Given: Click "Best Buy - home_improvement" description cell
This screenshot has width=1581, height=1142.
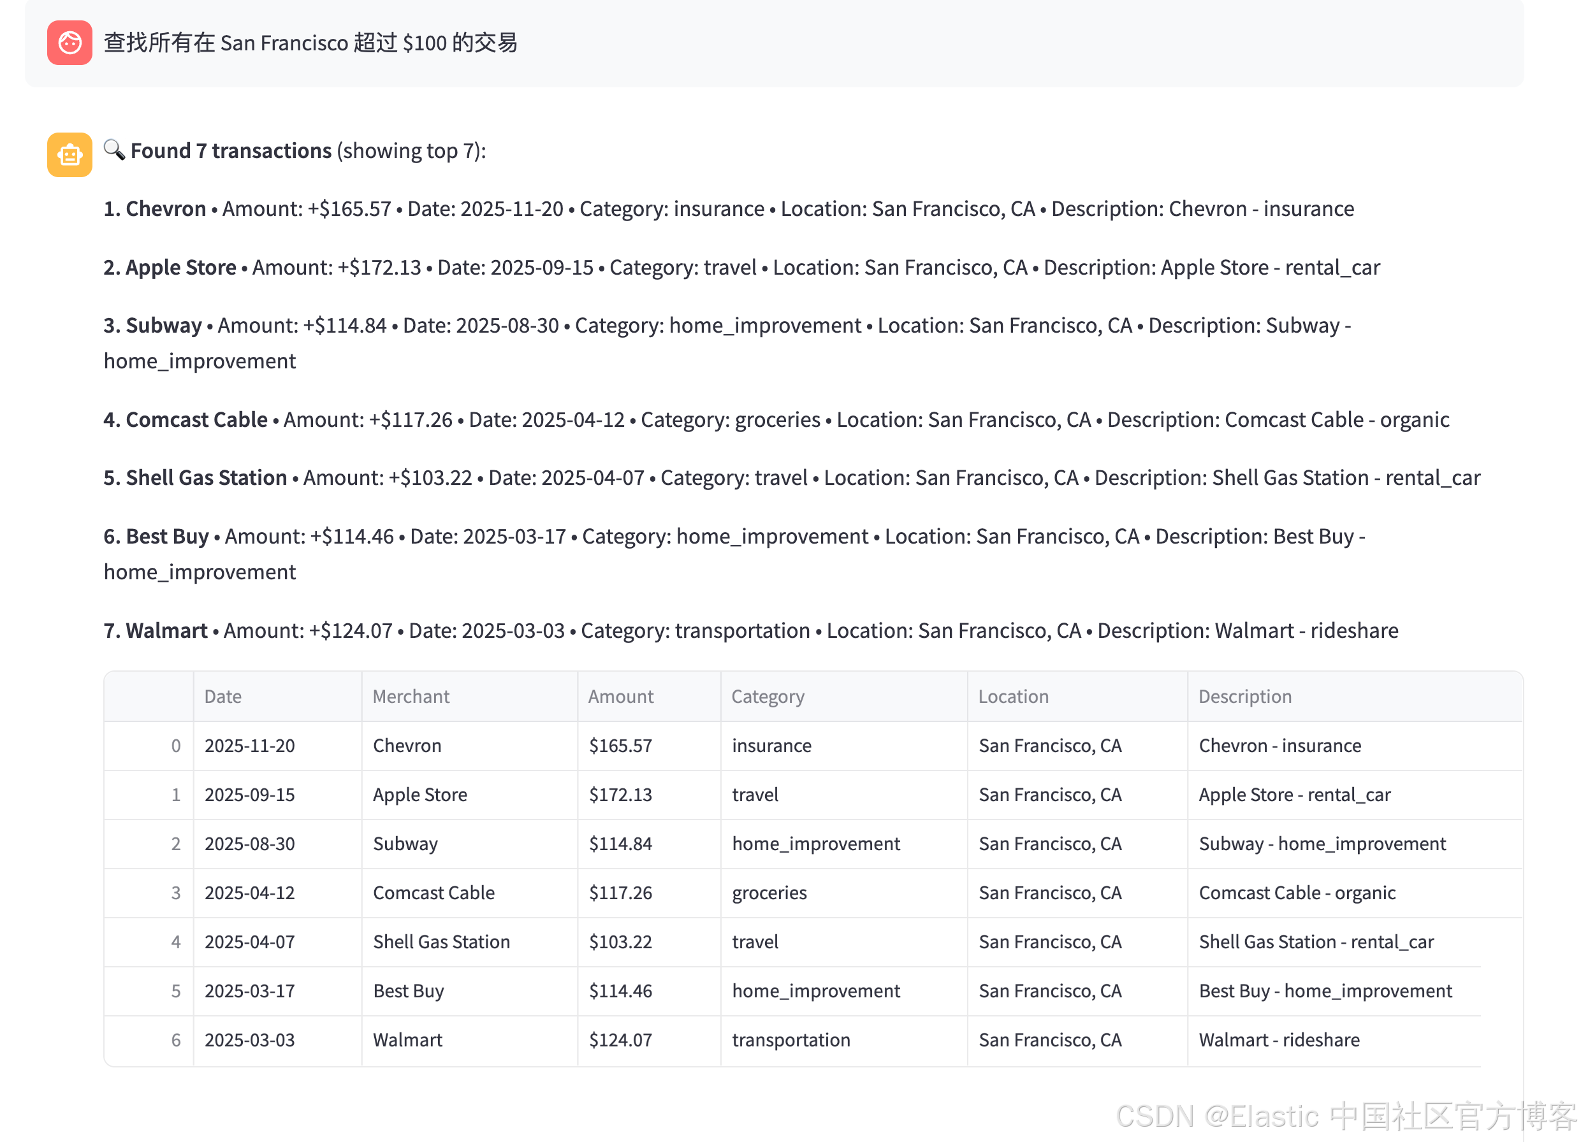Looking at the screenshot, I should pyautogui.click(x=1355, y=992).
